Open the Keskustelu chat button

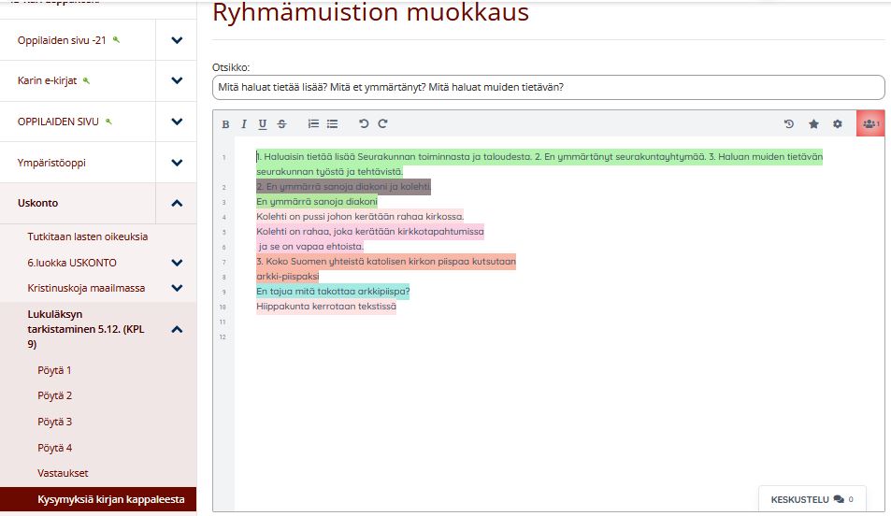point(812,499)
